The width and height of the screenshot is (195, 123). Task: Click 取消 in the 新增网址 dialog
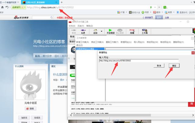(159, 66)
